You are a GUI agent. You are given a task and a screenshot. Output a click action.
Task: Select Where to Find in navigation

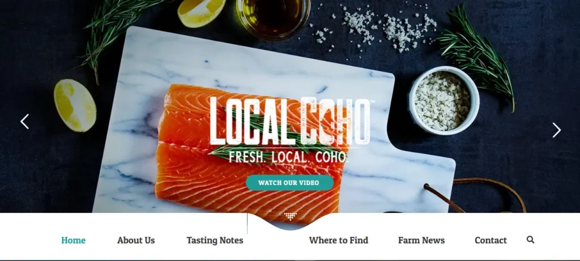pos(339,240)
